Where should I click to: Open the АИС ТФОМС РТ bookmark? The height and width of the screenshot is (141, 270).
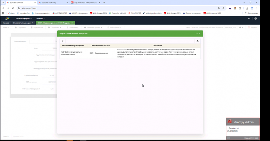pos(60,13)
